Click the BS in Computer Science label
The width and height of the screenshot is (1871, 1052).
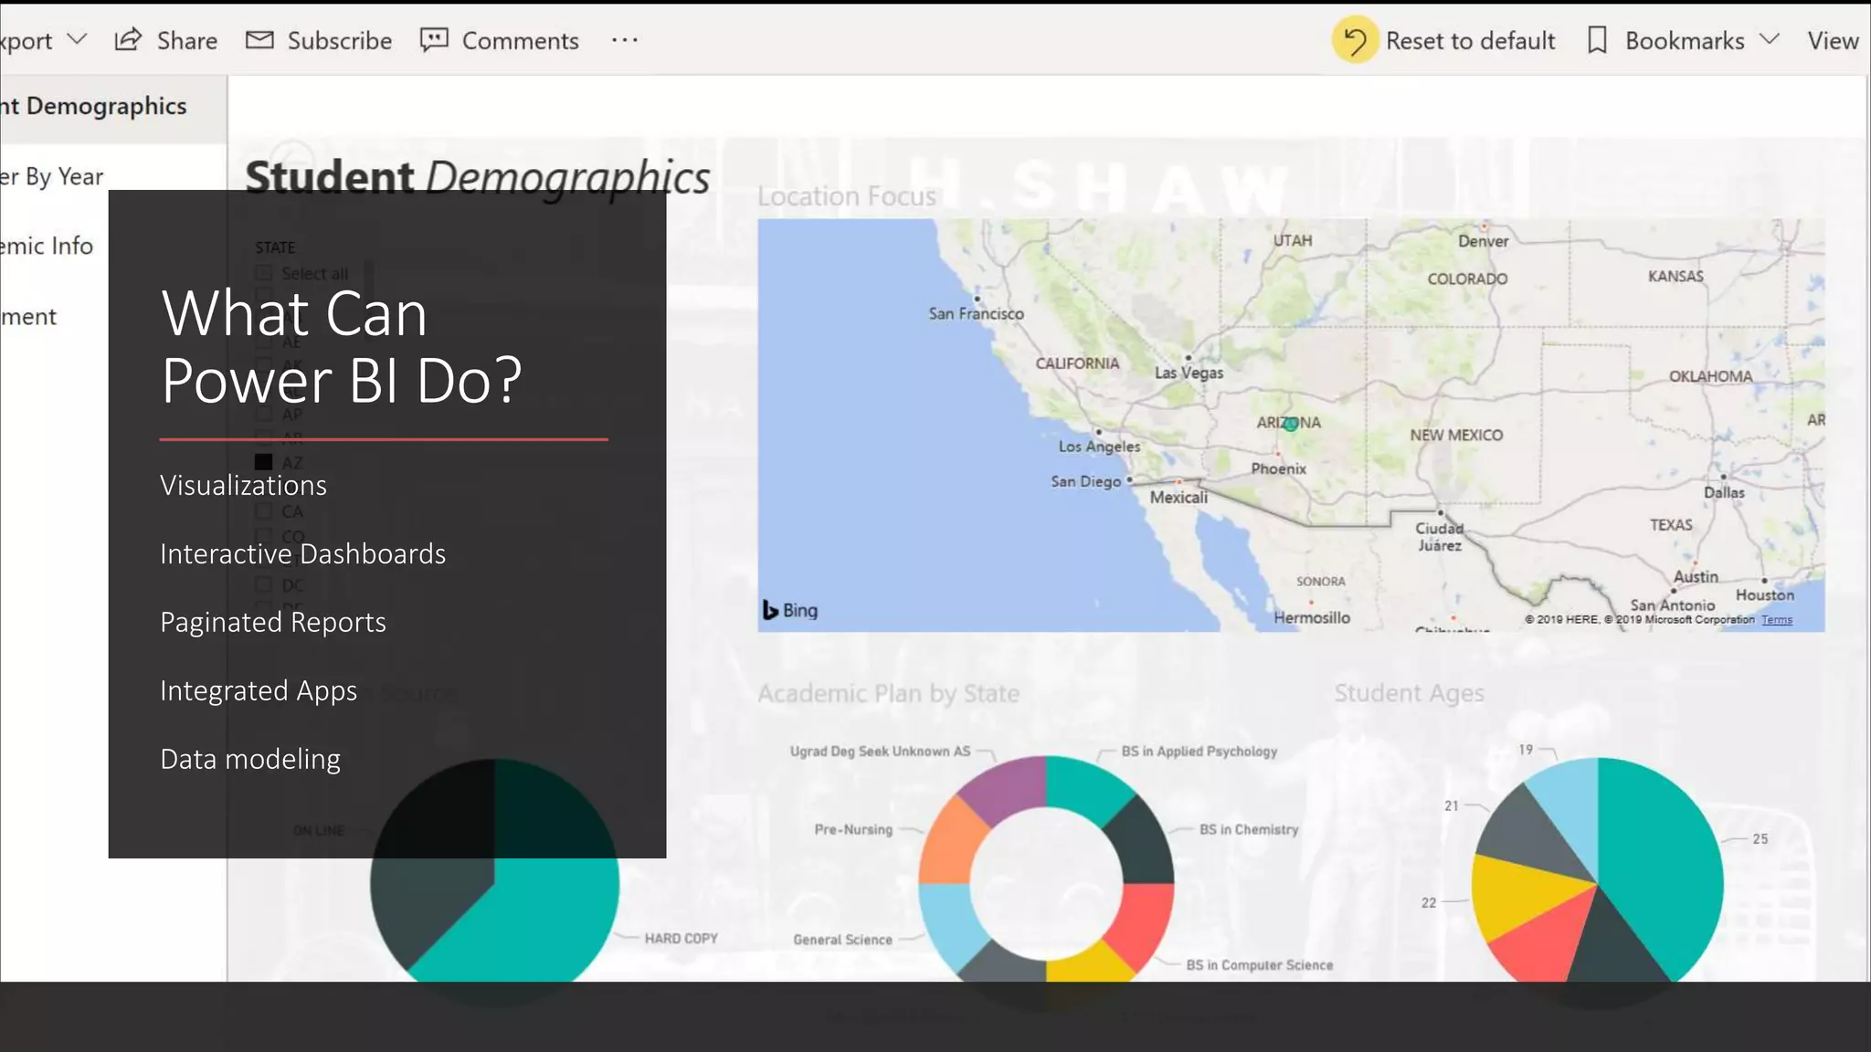click(1260, 965)
